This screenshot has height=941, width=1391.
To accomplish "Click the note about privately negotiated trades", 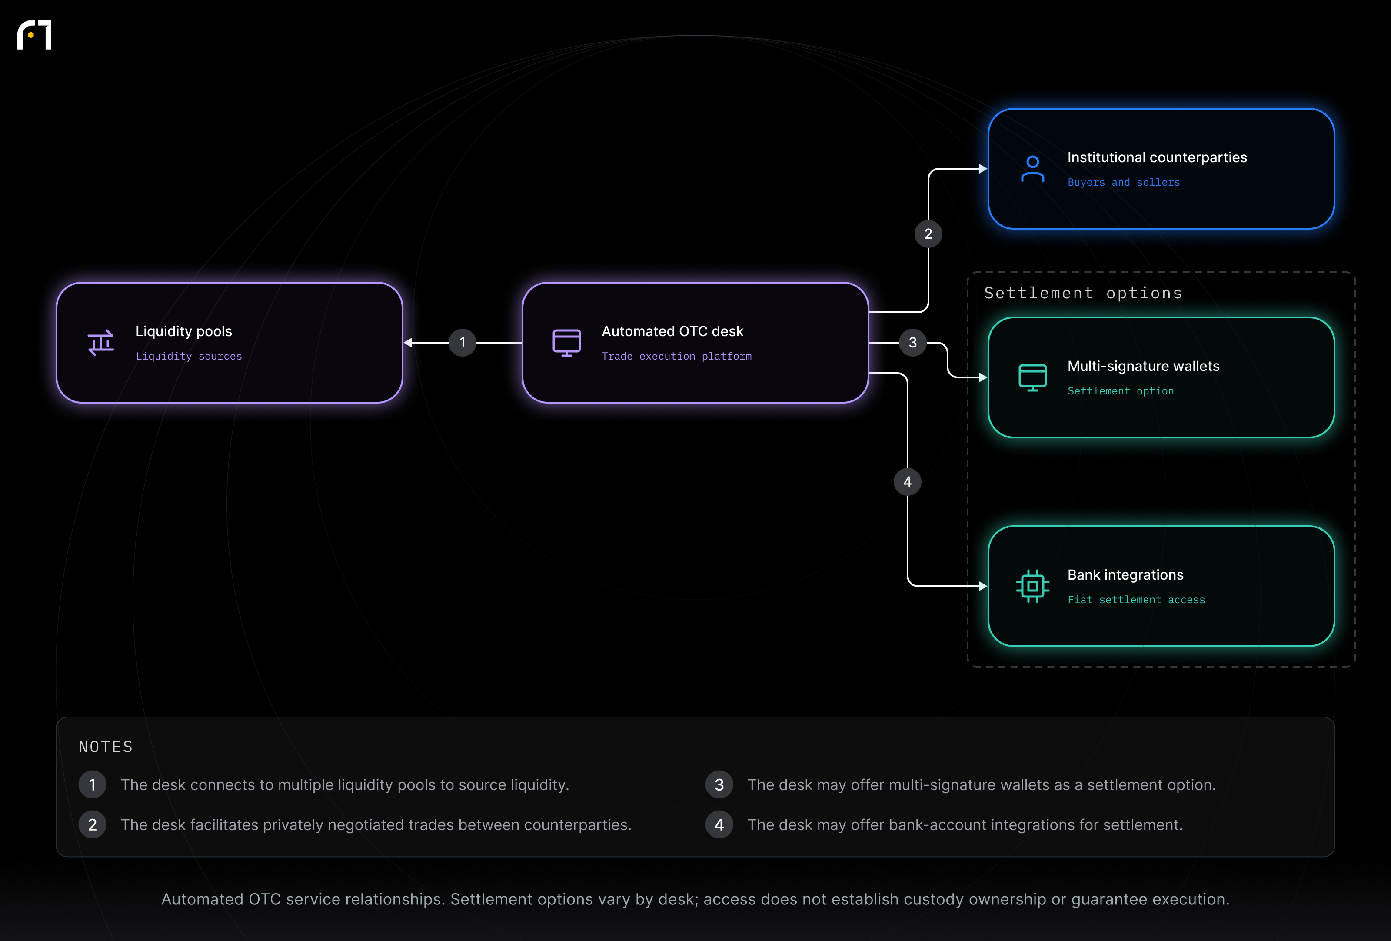I will point(376,825).
